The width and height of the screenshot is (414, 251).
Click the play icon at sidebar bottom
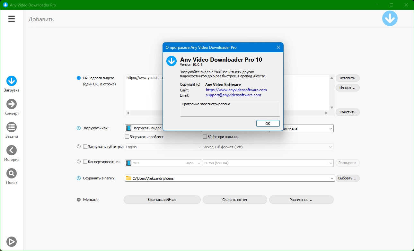click(x=12, y=241)
